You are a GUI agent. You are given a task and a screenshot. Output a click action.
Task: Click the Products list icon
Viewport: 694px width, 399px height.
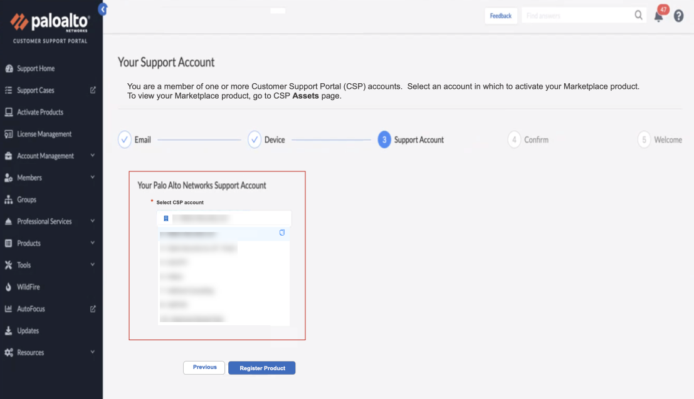point(8,243)
